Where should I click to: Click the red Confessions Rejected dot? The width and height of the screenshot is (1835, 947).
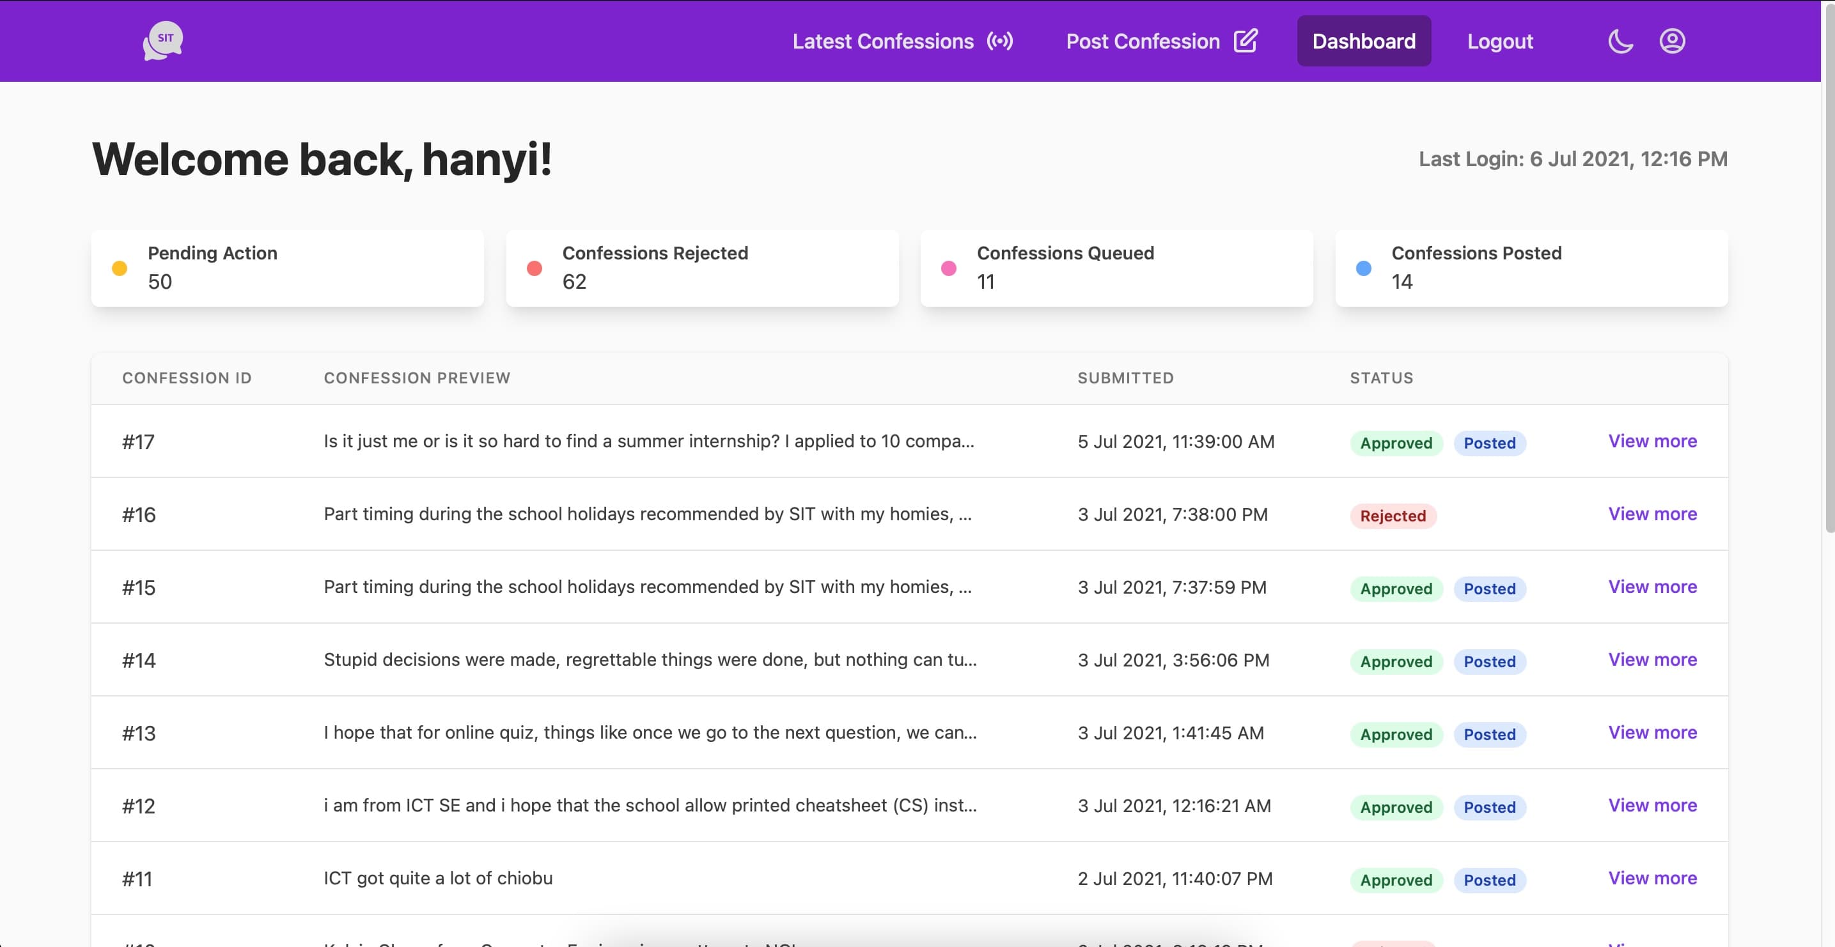(x=535, y=268)
